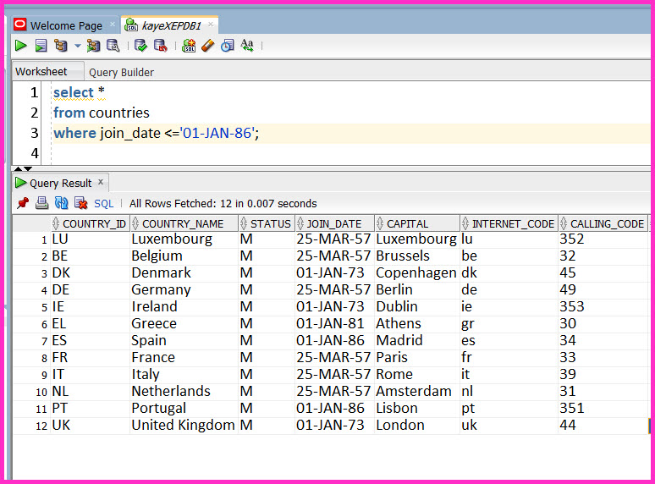Screen dimensions: 655x484
Task: Click the splitter collapse-up arrow
Action: [18, 168]
